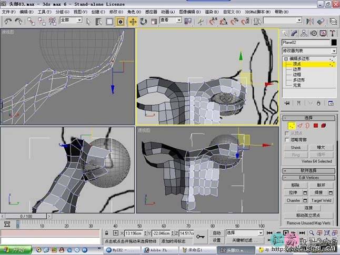Click the 增大 grow selection button
The image size is (340, 255).
pyautogui.click(x=321, y=148)
